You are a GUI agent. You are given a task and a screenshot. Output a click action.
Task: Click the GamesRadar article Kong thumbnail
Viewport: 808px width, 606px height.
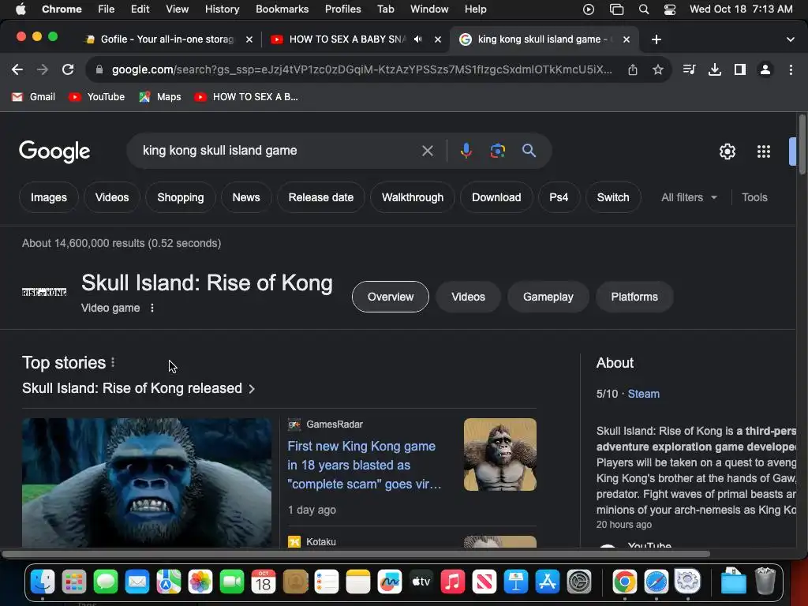click(499, 454)
